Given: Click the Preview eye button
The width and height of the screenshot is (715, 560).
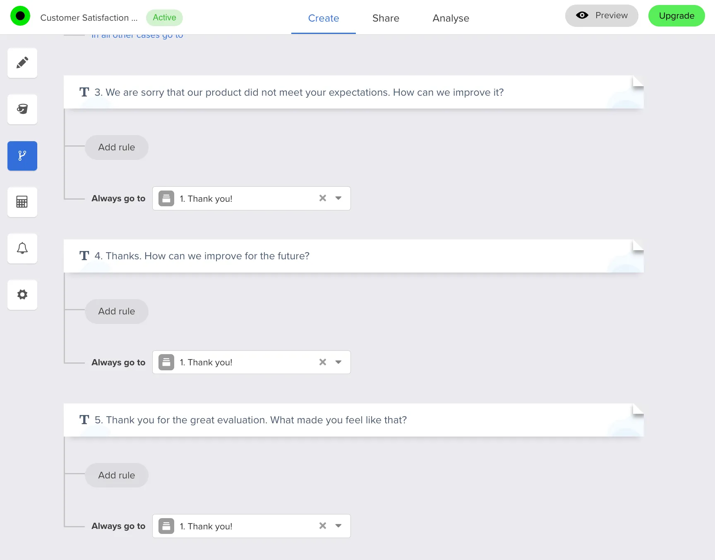Looking at the screenshot, I should click(x=601, y=16).
